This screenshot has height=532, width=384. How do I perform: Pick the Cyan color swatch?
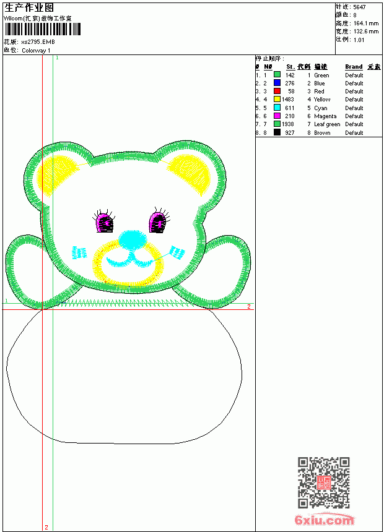point(277,108)
